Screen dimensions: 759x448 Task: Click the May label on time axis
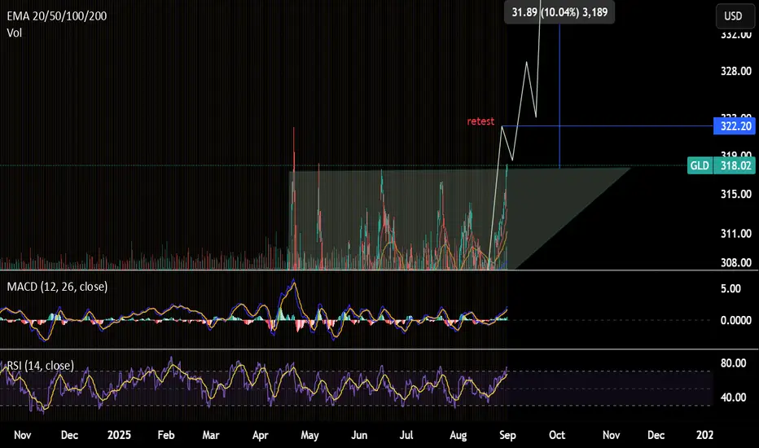pyautogui.click(x=309, y=435)
